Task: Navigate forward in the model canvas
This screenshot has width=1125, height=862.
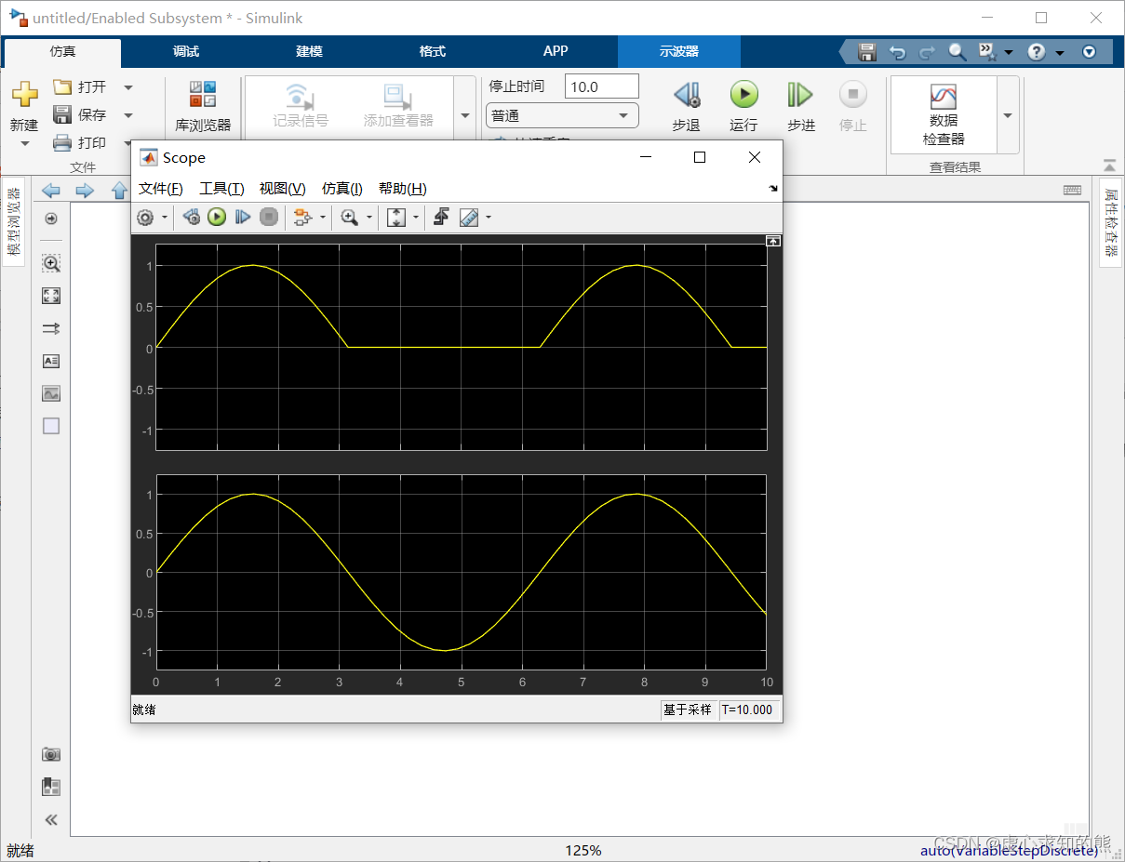Action: pyautogui.click(x=85, y=191)
